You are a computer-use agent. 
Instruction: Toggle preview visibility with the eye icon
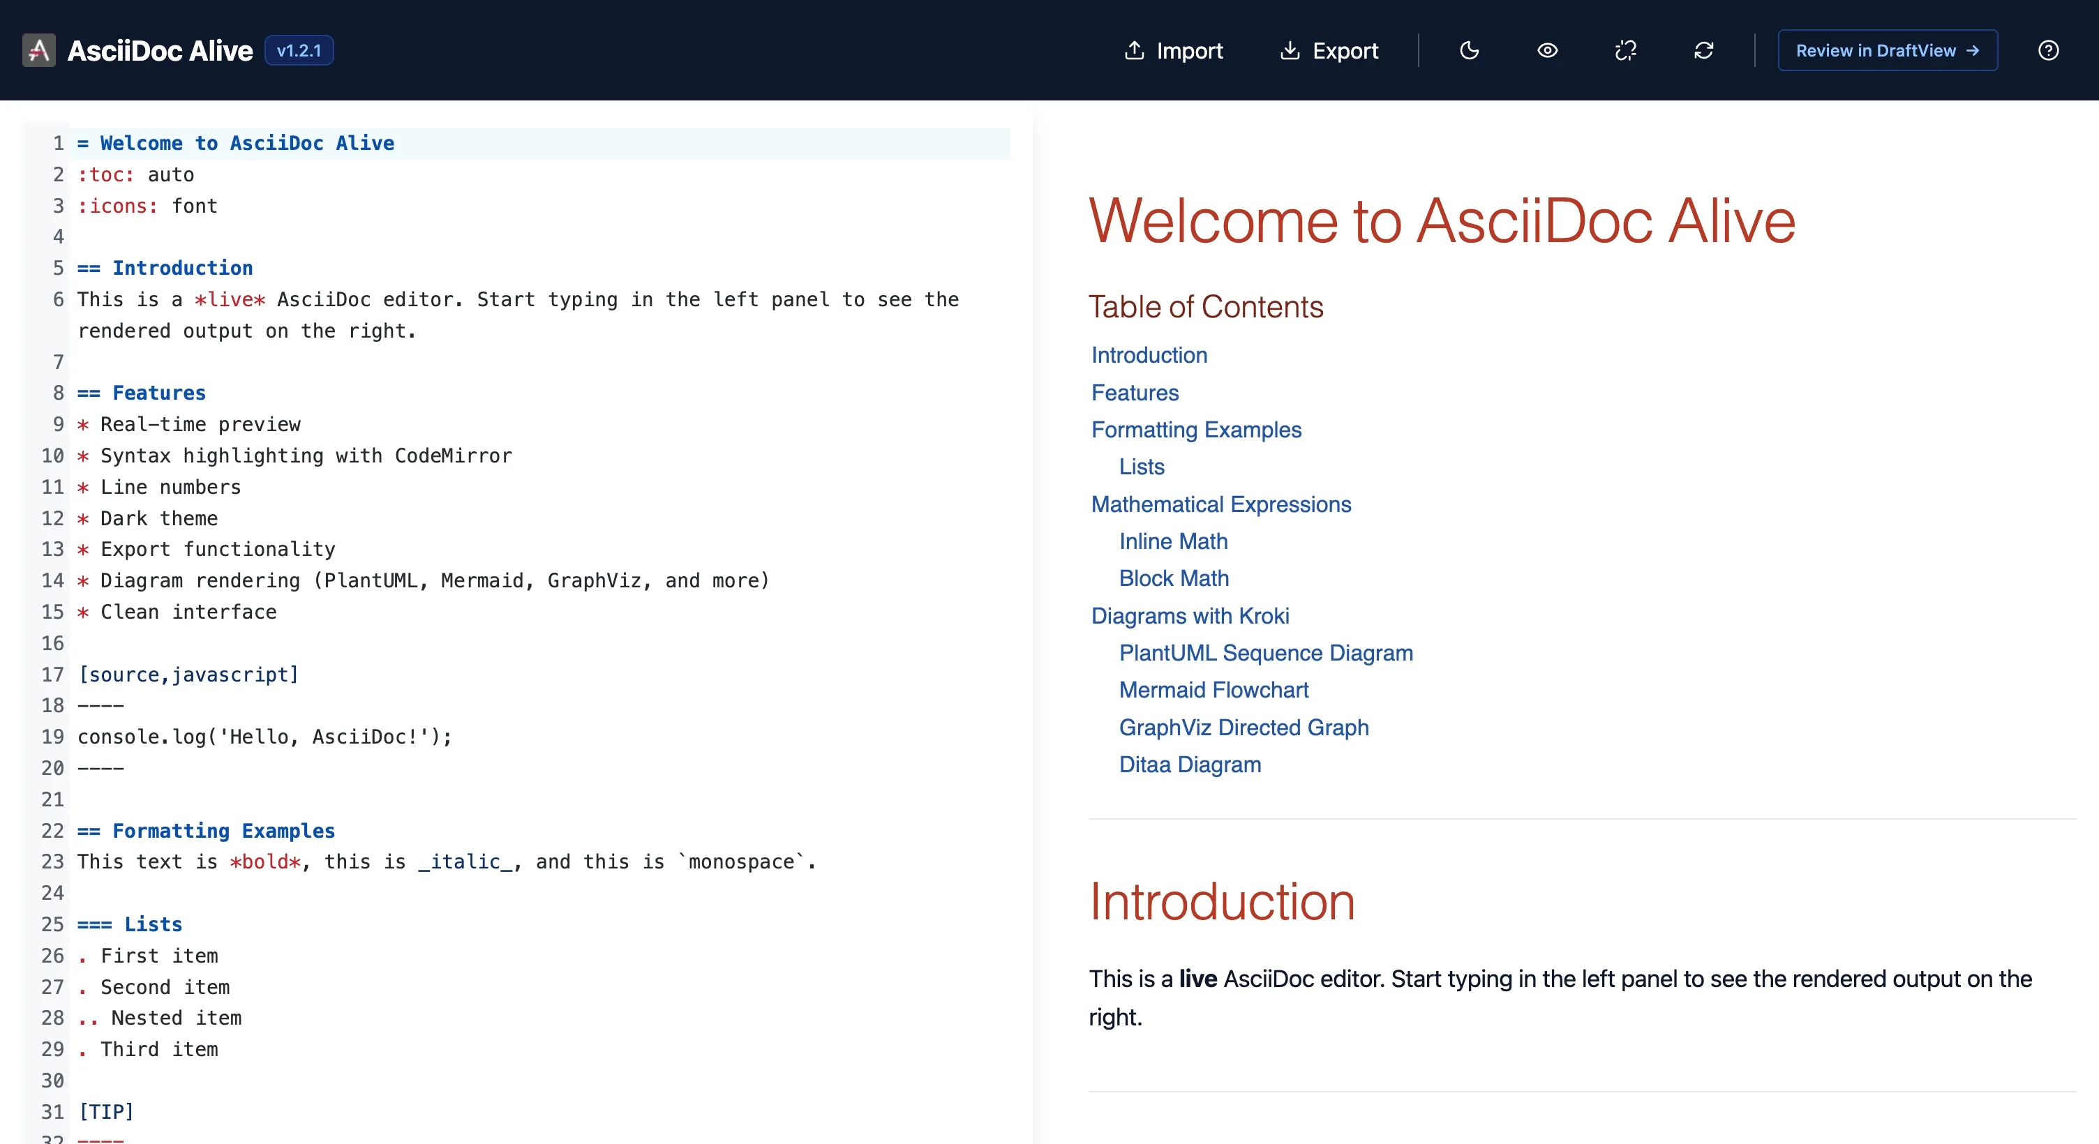1547,50
